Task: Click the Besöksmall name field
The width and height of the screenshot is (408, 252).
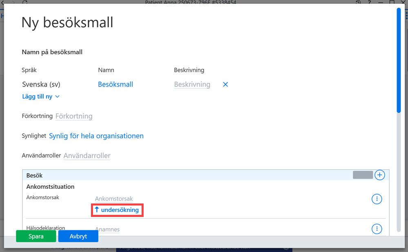Action: point(115,84)
